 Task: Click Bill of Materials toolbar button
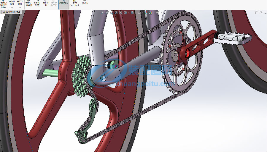(37, 3)
